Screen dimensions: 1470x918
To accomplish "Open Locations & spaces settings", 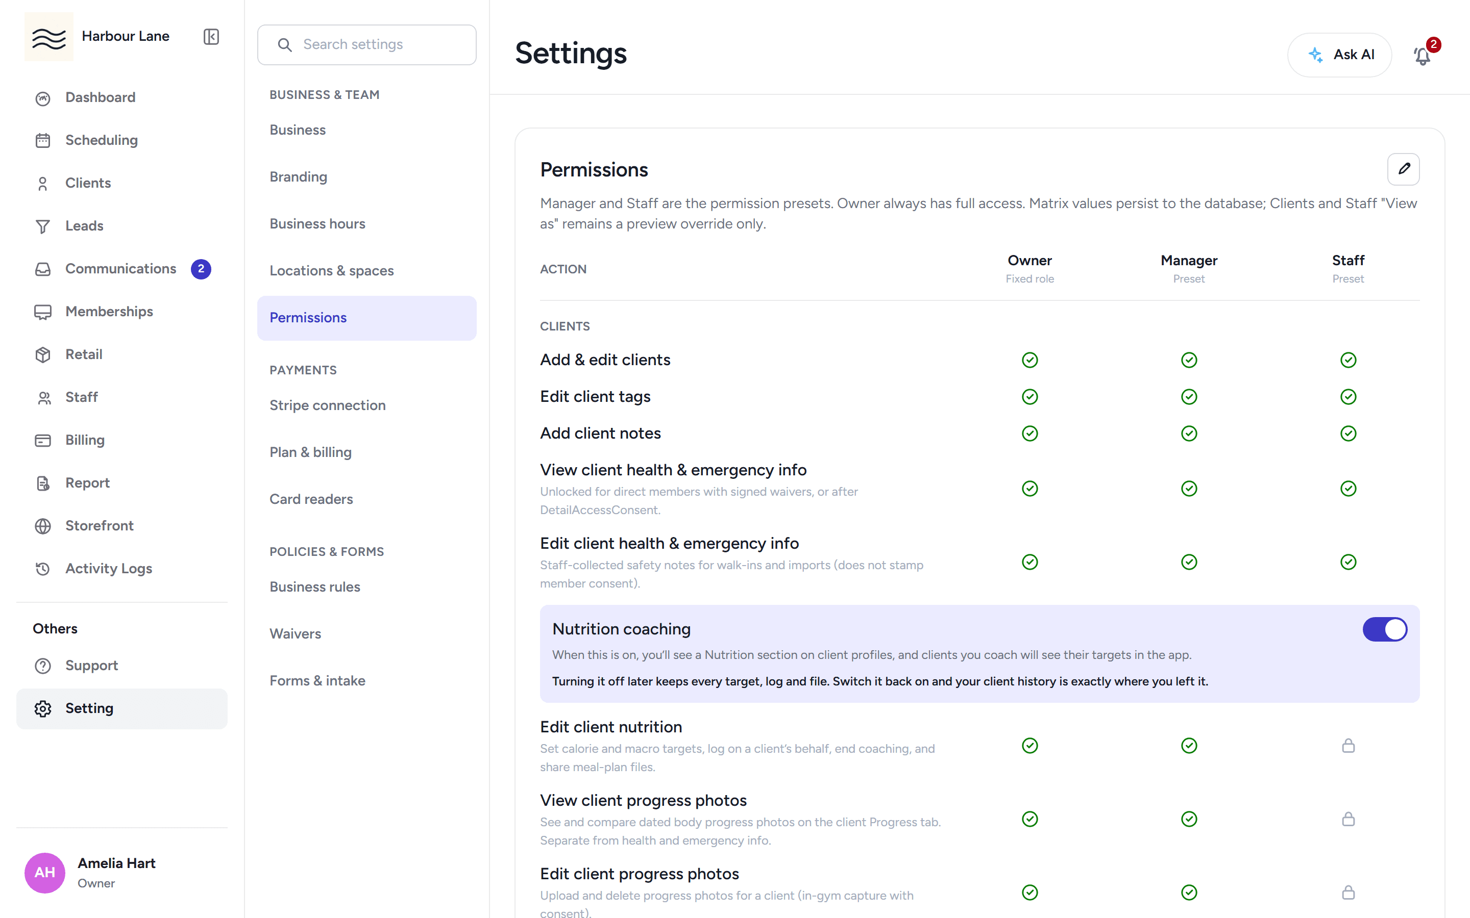I will 366,271.
